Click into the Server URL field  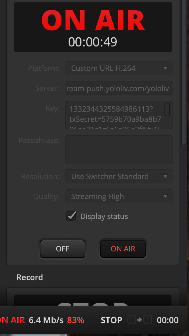[x=119, y=88]
